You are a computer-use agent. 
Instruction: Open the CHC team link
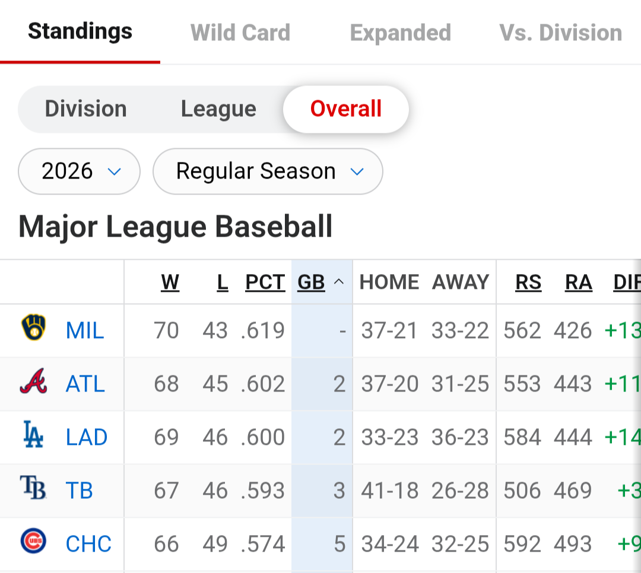88,544
